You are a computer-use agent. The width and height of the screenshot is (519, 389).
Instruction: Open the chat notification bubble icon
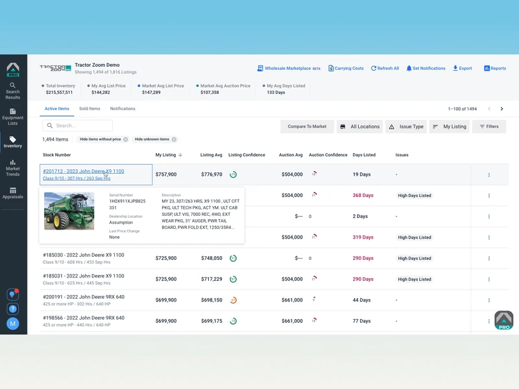click(x=12, y=294)
